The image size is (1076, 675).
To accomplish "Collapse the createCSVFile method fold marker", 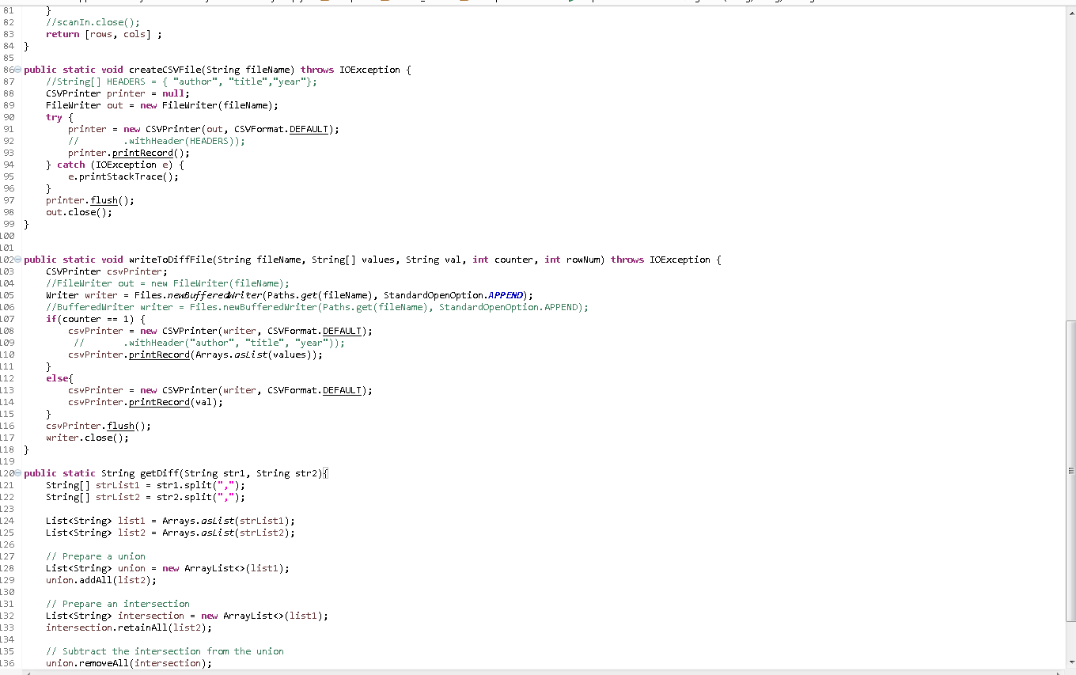I will pyautogui.click(x=18, y=70).
